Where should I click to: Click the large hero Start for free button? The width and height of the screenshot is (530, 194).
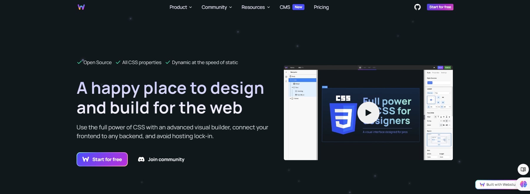(x=102, y=159)
